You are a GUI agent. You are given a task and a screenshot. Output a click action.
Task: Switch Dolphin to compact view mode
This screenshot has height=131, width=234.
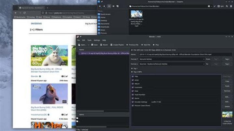[x=113, y=6]
